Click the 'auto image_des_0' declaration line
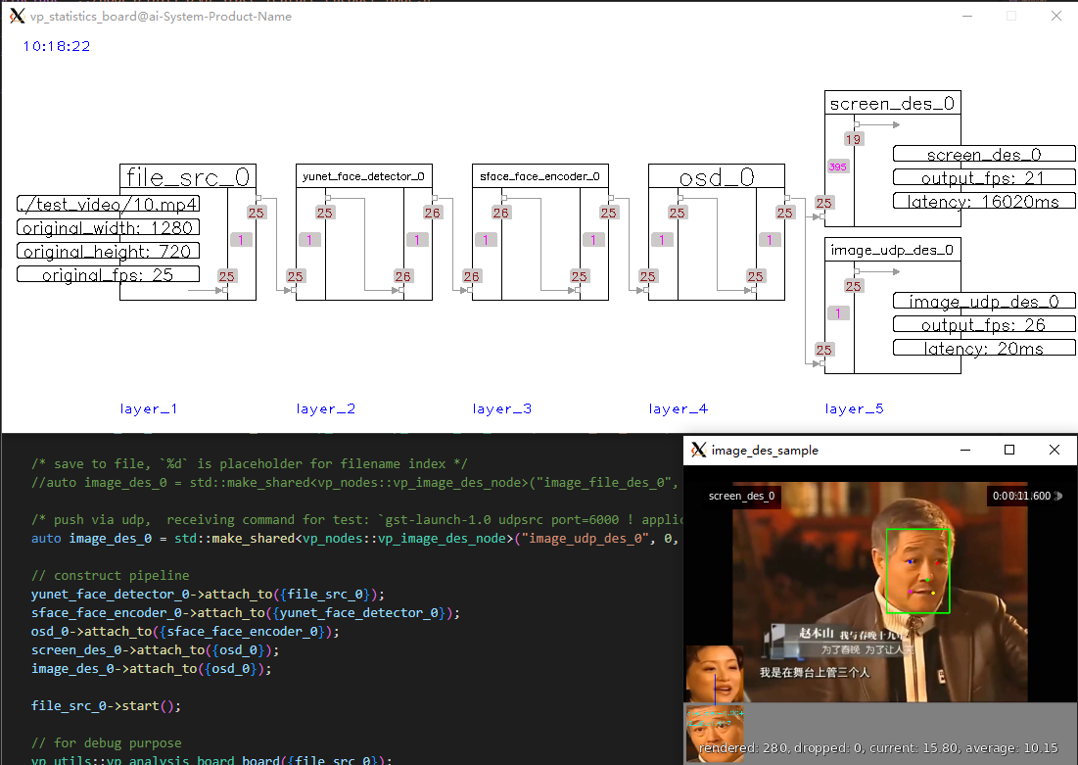1078x765 pixels. tap(356, 539)
